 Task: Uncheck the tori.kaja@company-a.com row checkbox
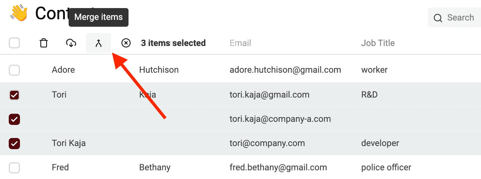[14, 119]
